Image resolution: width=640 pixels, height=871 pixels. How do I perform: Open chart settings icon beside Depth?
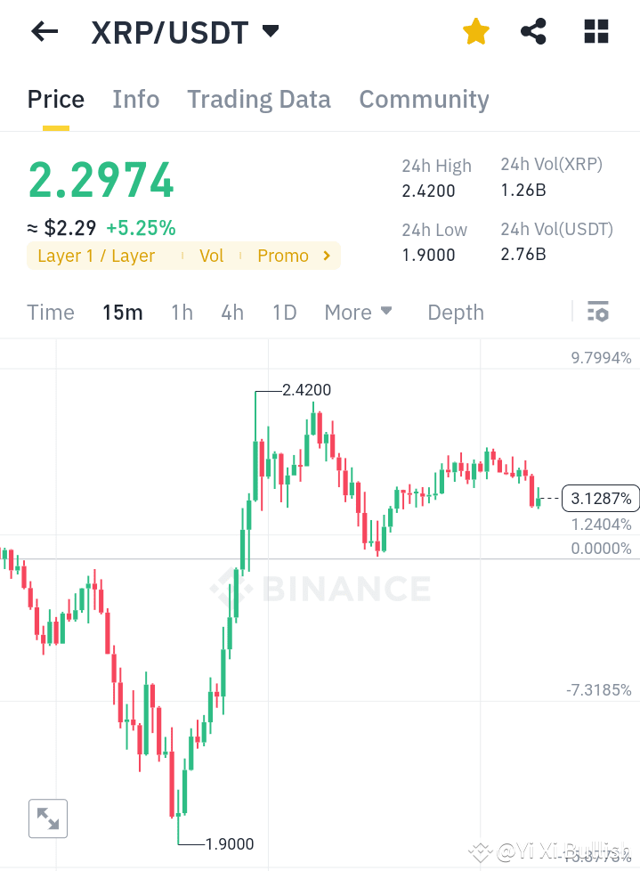[597, 312]
